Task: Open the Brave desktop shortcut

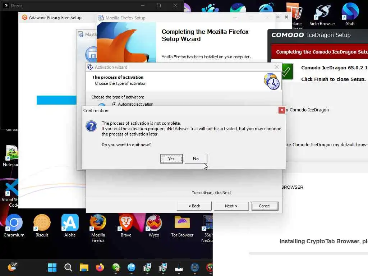Action: tap(126, 225)
